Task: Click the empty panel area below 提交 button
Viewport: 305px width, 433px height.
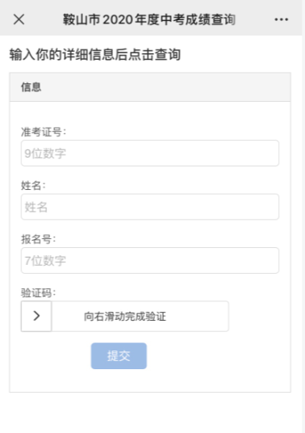Action: pyautogui.click(x=150, y=380)
